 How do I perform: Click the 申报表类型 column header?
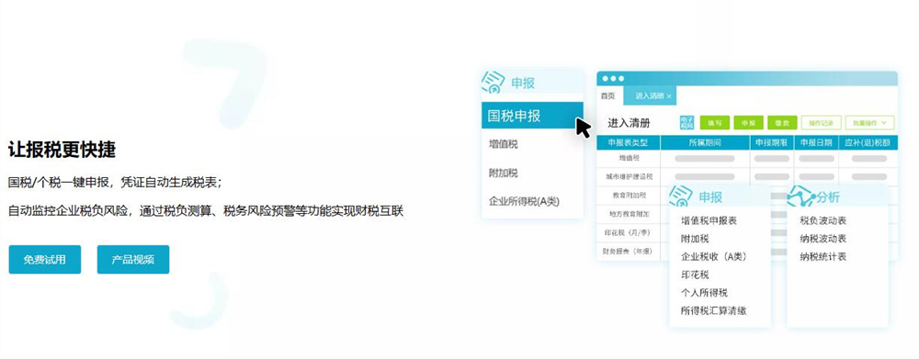(x=629, y=143)
